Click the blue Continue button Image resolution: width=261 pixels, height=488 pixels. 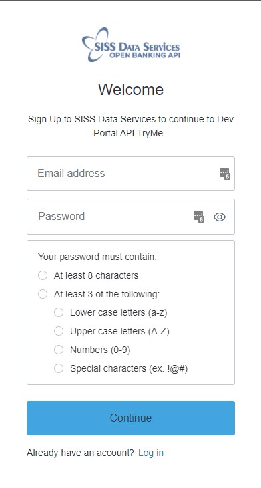tap(130, 418)
